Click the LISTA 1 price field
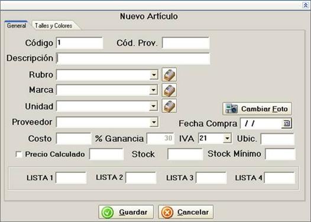311x222 pixels. [71, 178]
